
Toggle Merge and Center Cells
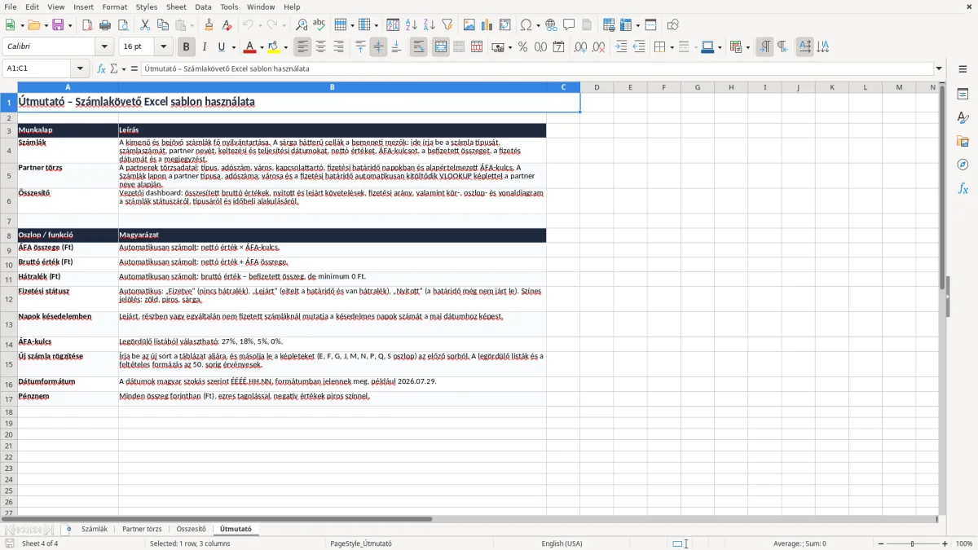pos(441,47)
